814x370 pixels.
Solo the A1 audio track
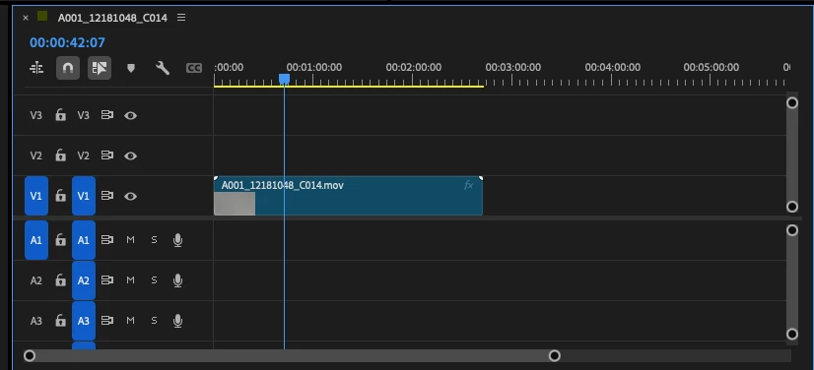click(x=154, y=240)
